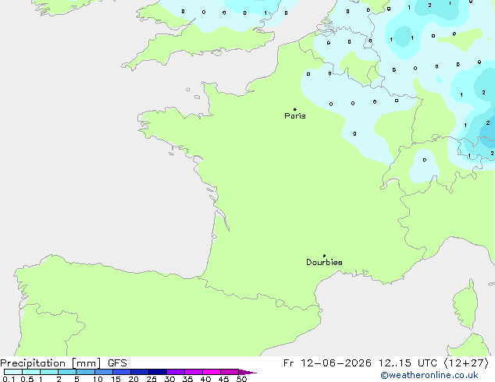Pick the 10–15 mm legend swatch
Screen dimensions: 495x382
[x=104, y=372]
